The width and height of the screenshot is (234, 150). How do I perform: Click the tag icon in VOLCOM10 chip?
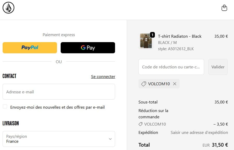143,84
